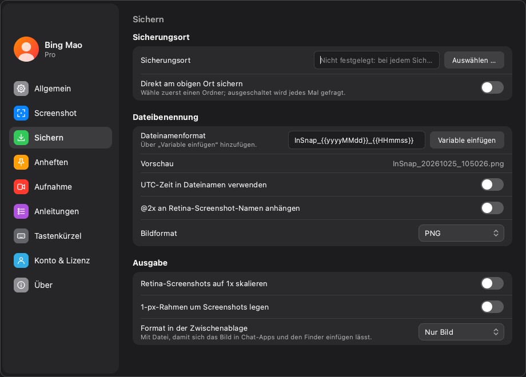The image size is (526, 377).
Task: Click the orange Anheften pin icon
Action: 21,162
